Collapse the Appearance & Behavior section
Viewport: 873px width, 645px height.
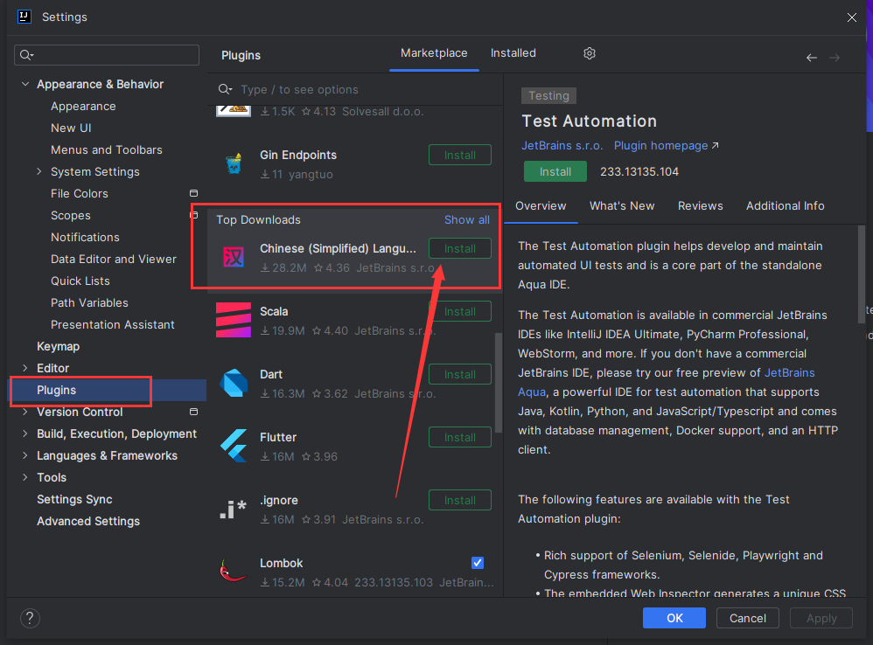click(25, 83)
